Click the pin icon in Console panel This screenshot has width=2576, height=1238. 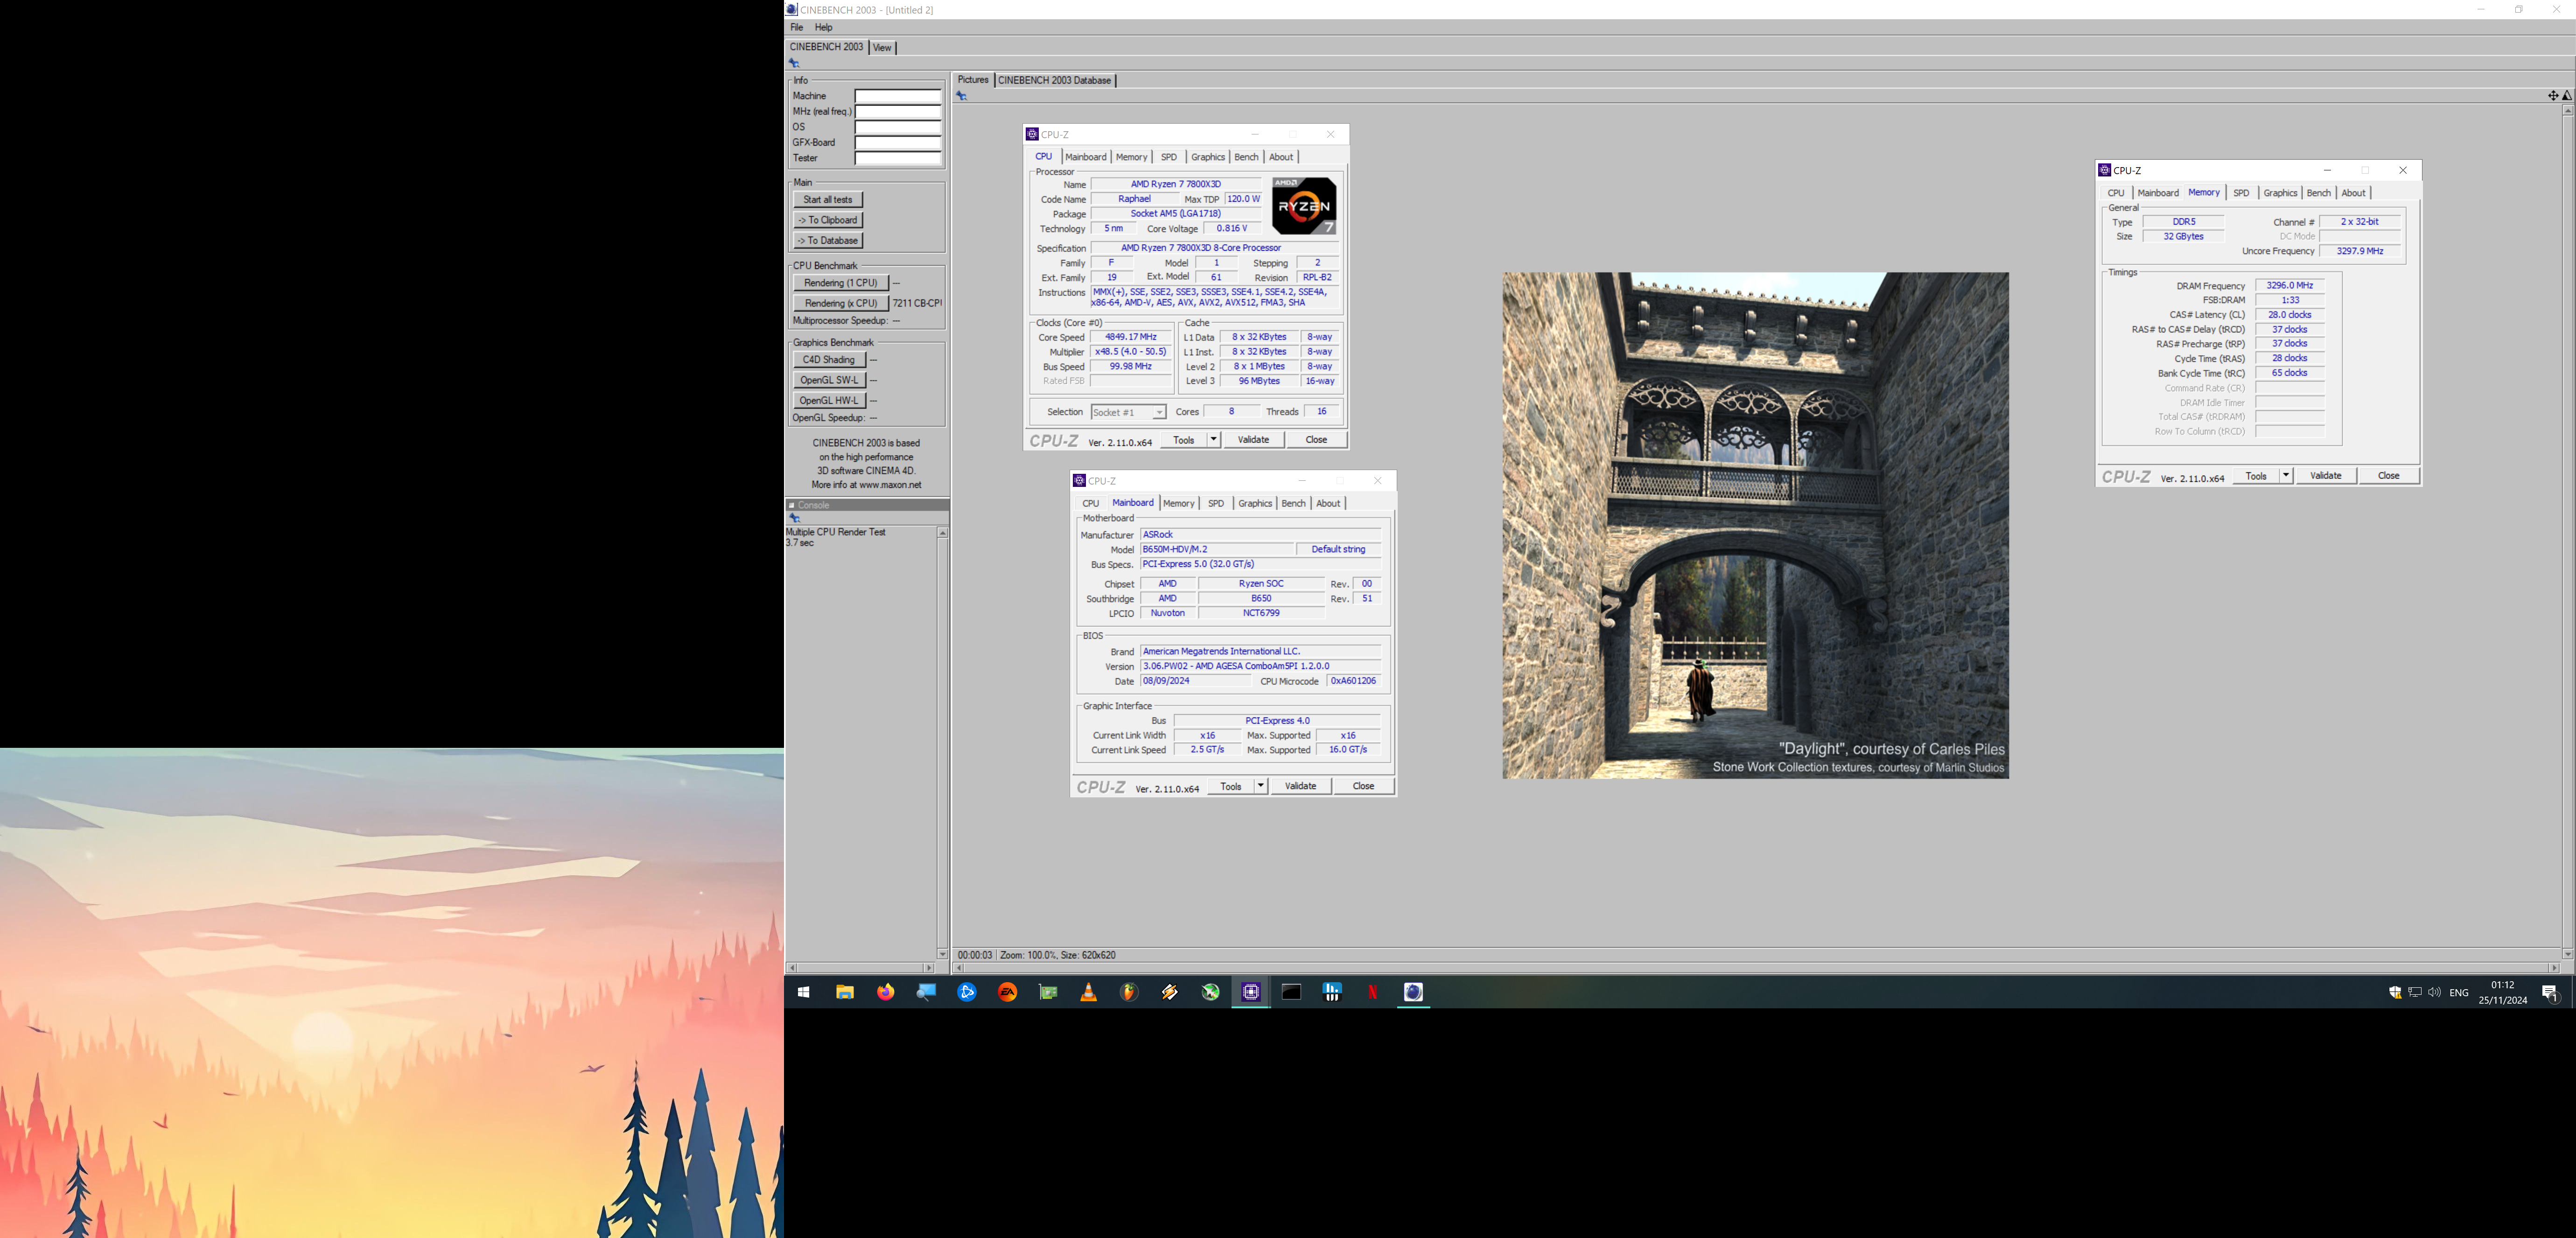795,518
